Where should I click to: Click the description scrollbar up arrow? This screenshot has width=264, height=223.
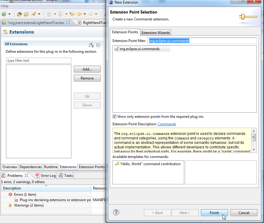254,131
